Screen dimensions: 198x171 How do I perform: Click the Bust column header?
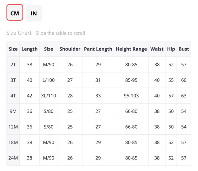184,49
